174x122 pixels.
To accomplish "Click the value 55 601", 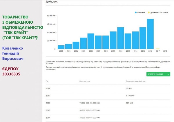I will [129, 89].
